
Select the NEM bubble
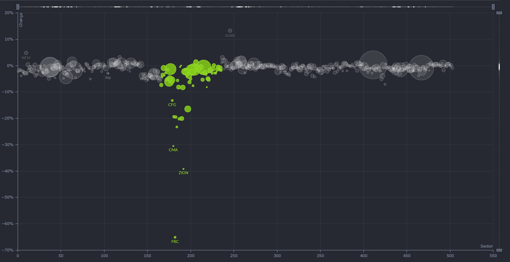click(x=26, y=53)
